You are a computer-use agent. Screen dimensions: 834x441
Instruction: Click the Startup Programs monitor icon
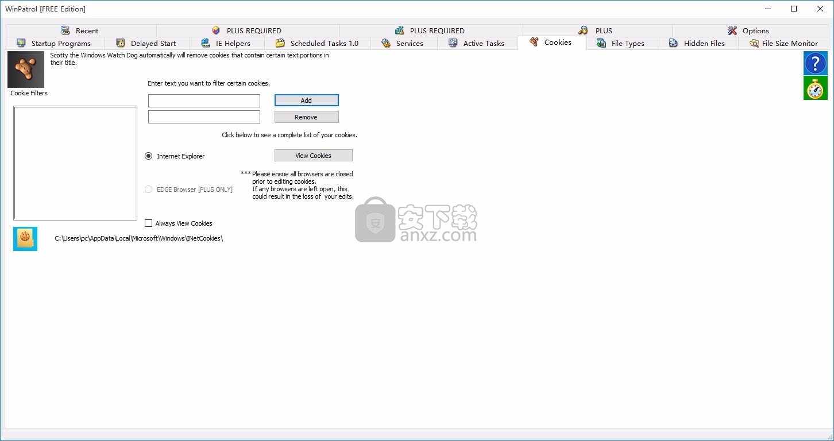tap(21, 43)
